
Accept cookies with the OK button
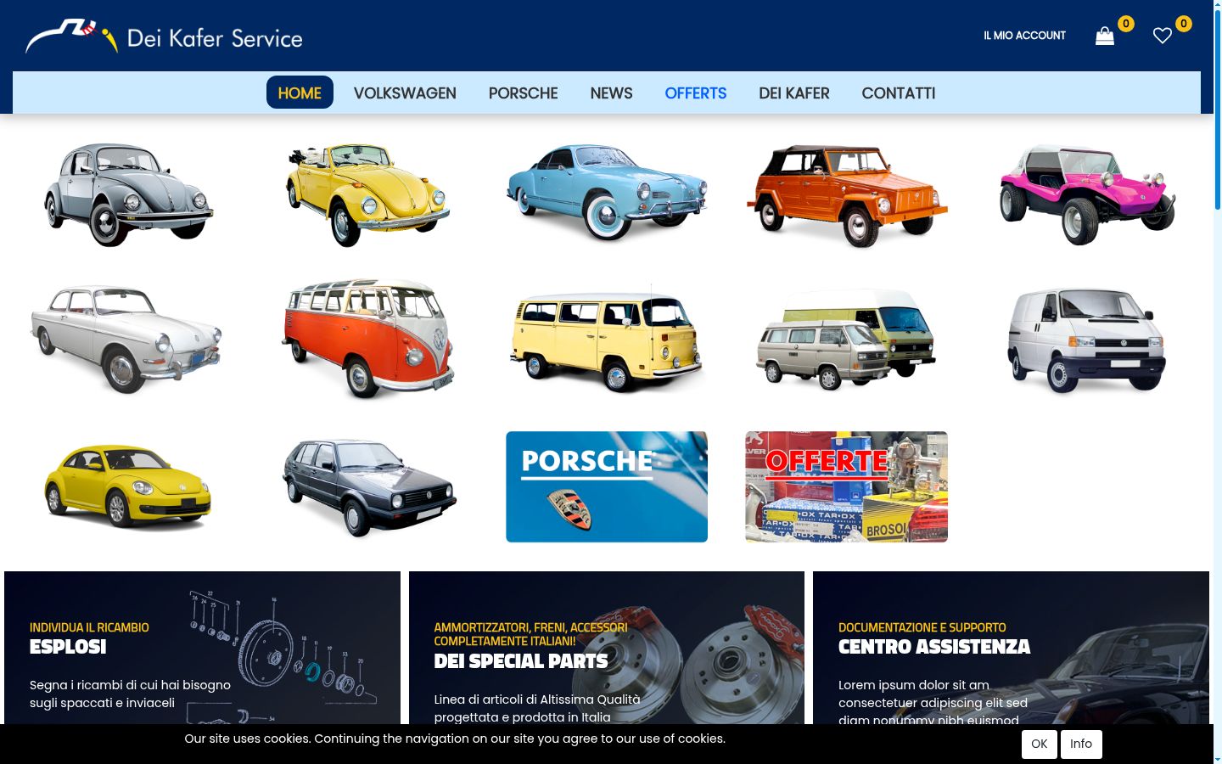[1040, 744]
